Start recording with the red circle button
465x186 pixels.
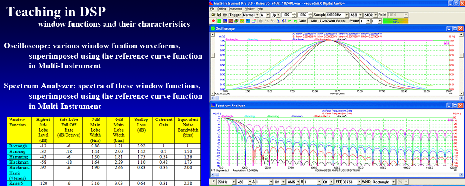213,21
